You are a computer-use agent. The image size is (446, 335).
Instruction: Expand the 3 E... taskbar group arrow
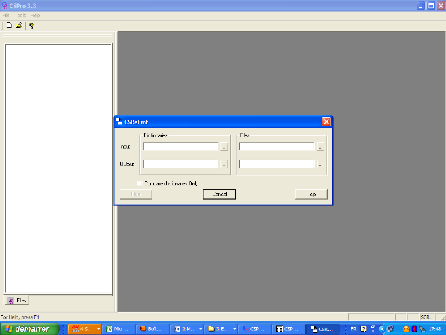(235, 329)
